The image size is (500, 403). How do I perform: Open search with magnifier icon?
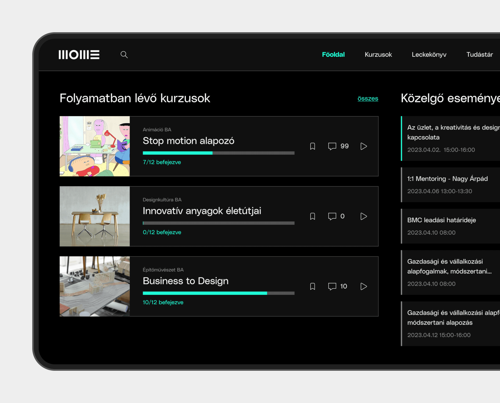[124, 55]
